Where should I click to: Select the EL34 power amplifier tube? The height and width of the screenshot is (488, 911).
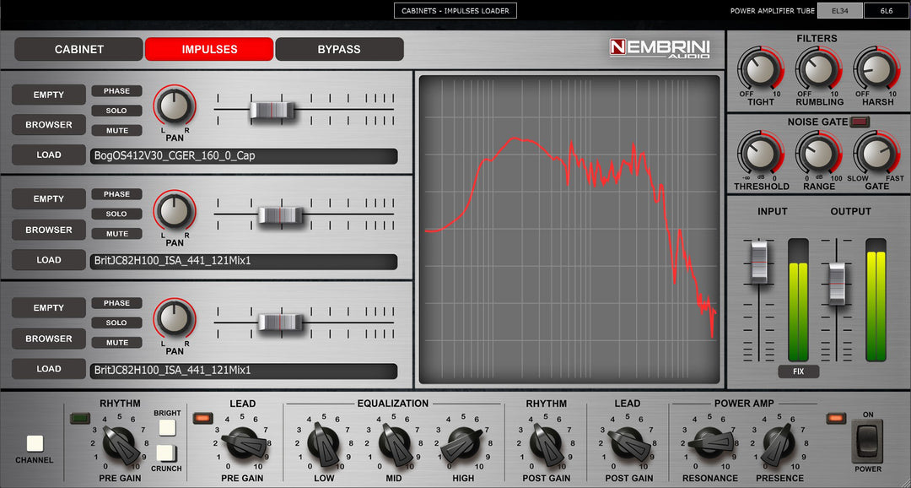click(x=839, y=10)
